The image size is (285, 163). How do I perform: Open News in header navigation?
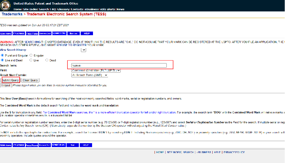point(120,9)
